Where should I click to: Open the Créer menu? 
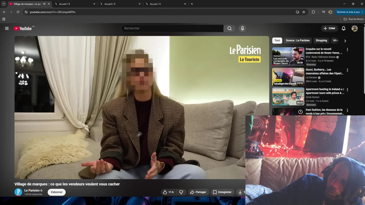click(329, 28)
